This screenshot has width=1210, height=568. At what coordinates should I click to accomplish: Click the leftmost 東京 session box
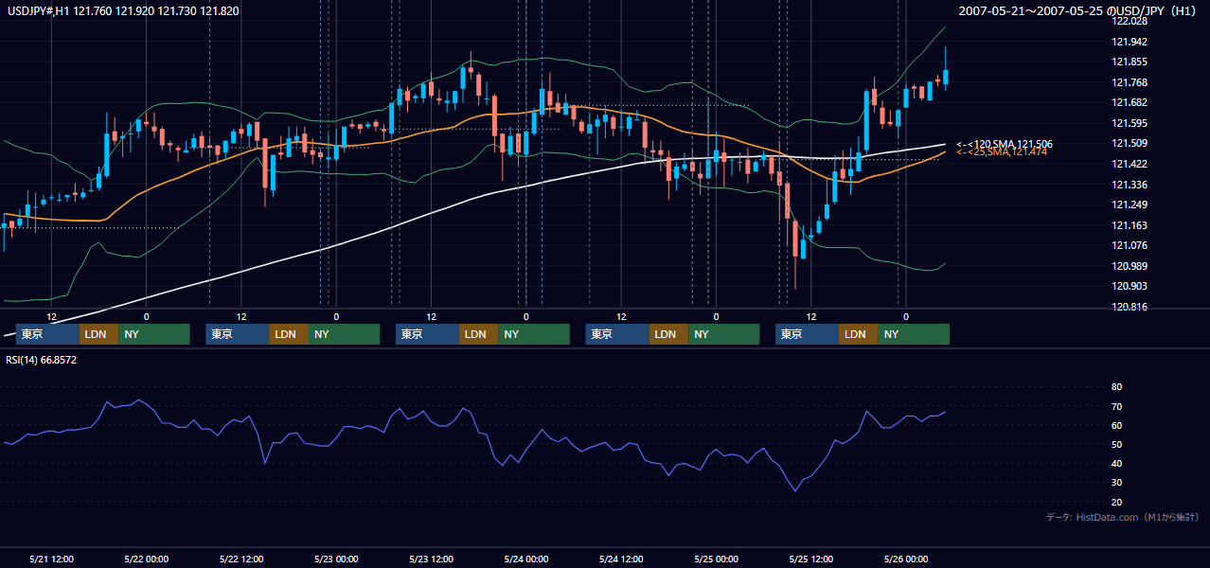[x=47, y=334]
